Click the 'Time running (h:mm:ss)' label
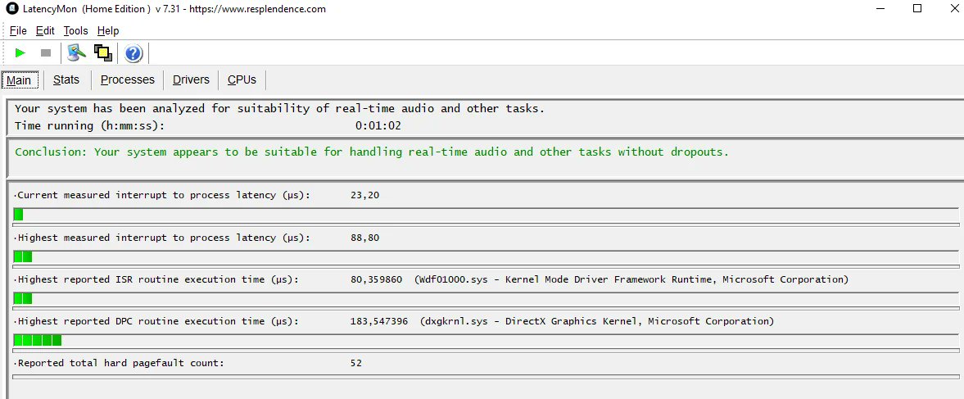Image resolution: width=964 pixels, height=399 pixels. tap(90, 126)
